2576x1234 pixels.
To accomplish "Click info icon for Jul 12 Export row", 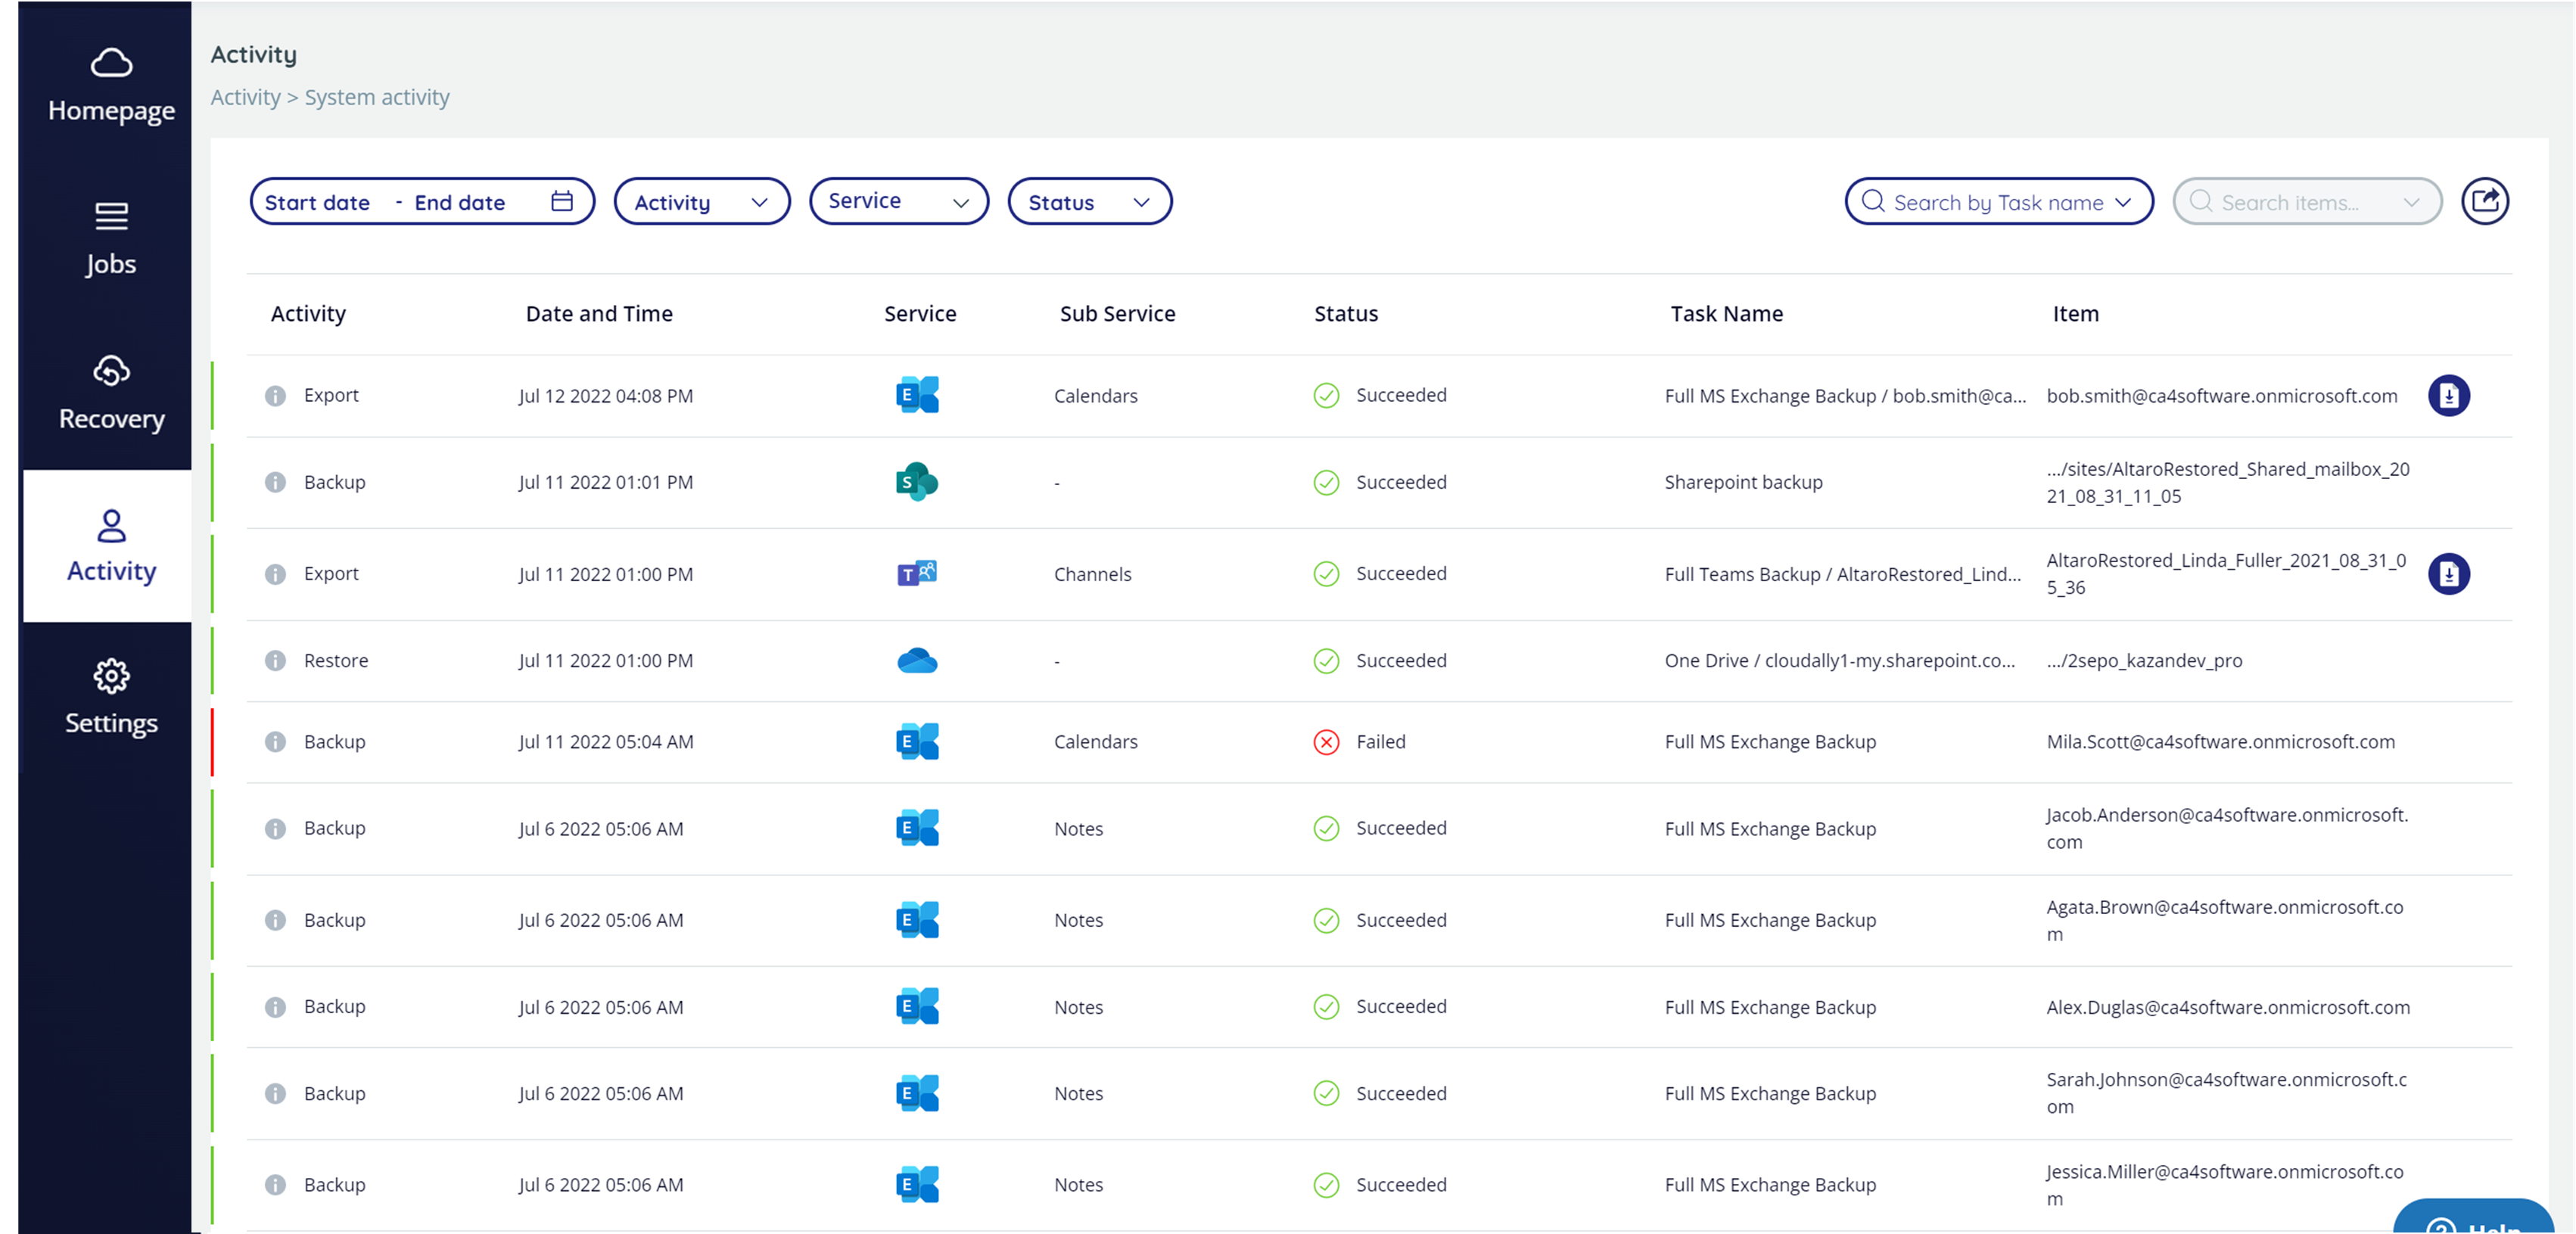I will [275, 396].
